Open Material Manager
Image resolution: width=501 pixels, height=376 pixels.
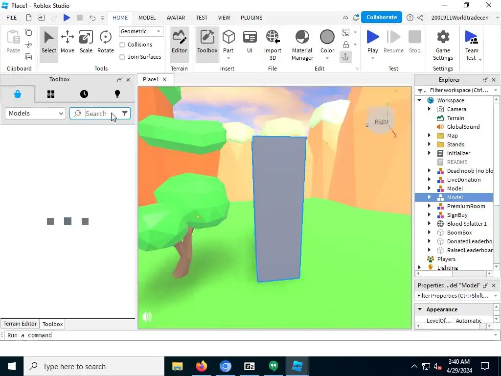tap(302, 45)
